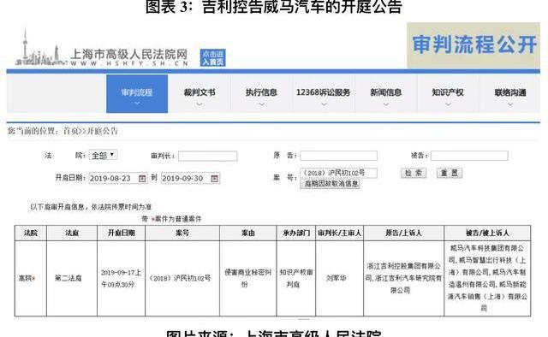
Task: Click the 法庭 column header
Action: tap(72, 233)
